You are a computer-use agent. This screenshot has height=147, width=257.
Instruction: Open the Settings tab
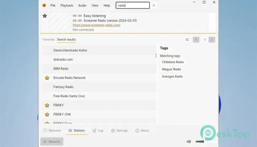pos(119,130)
